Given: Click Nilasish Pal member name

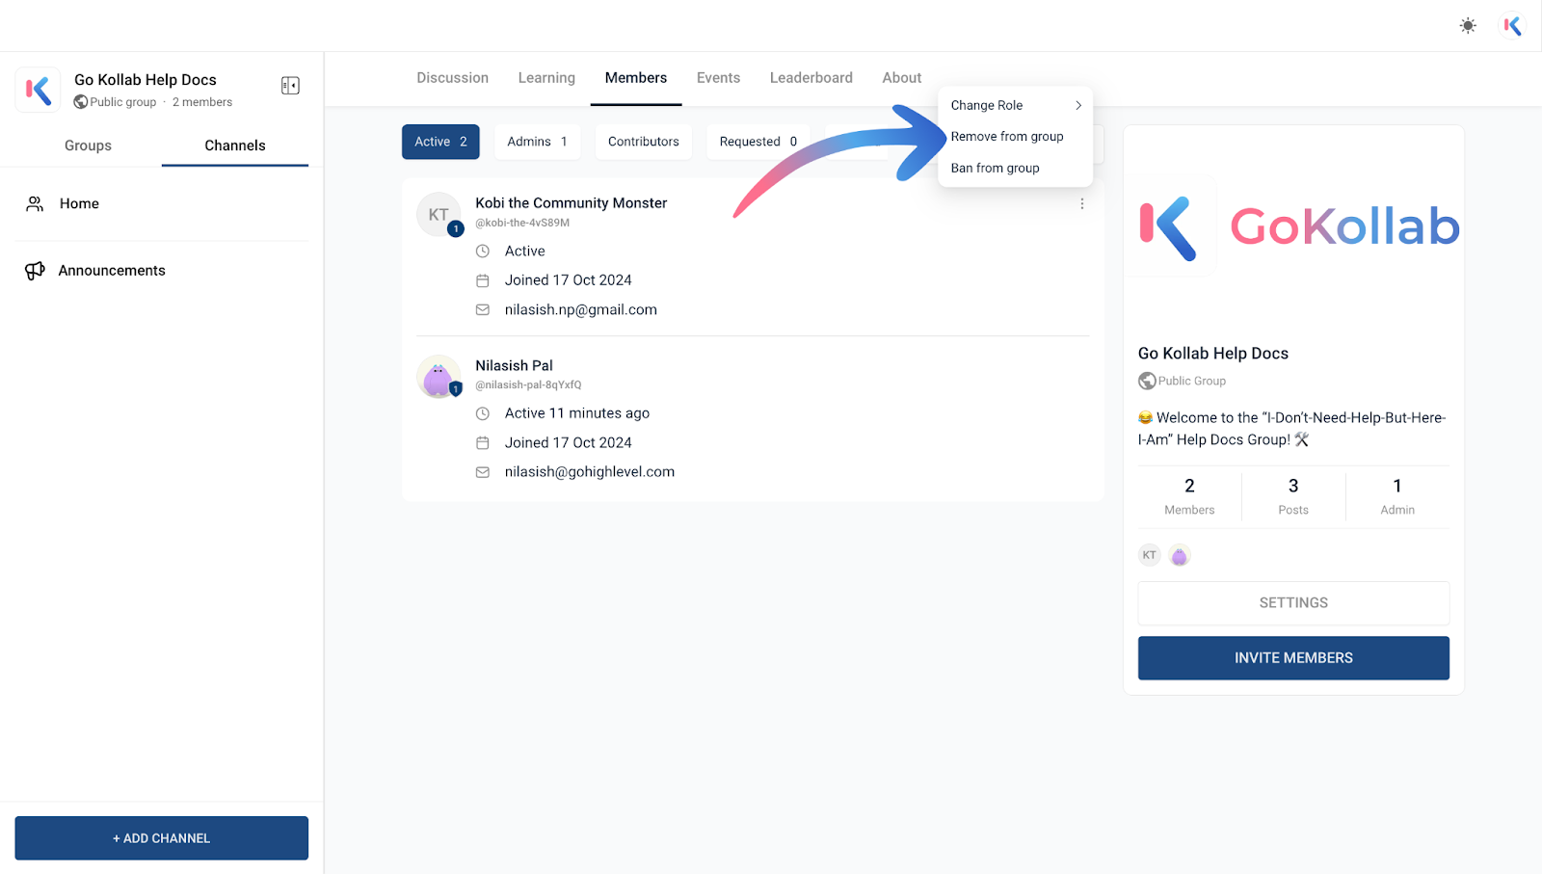Looking at the screenshot, I should pos(515,366).
